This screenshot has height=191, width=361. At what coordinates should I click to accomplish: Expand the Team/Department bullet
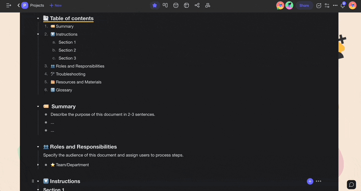click(38, 165)
